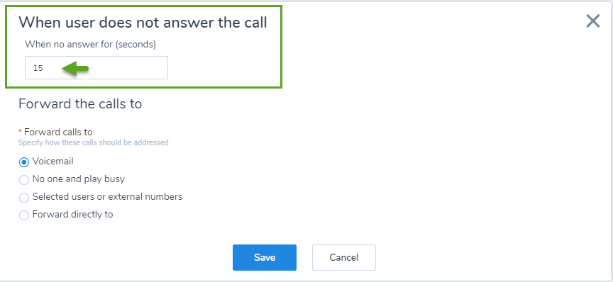The height and width of the screenshot is (282, 613).
Task: Click the Forward directly to label text
Action: pos(72,215)
